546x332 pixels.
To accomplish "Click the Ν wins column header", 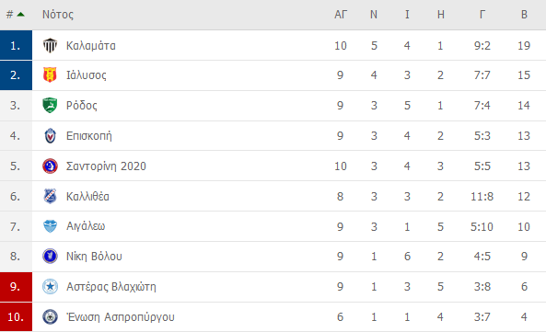I will [x=374, y=14].
